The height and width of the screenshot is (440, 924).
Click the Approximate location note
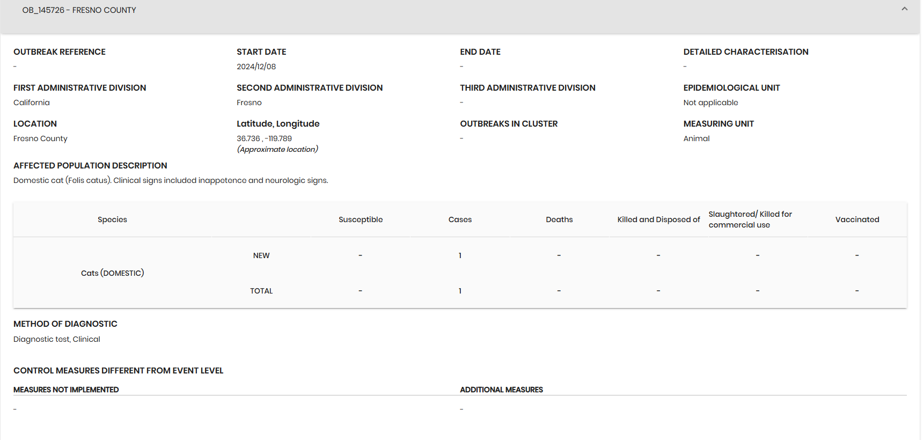click(x=277, y=149)
